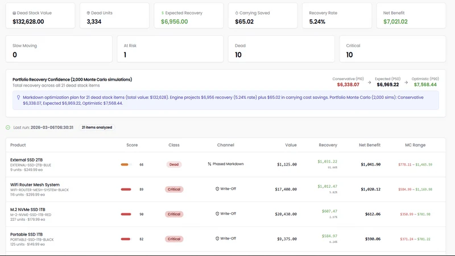The image size is (455, 256).
Task: Click $607.47 recovery amount
Action: pyautogui.click(x=329, y=211)
